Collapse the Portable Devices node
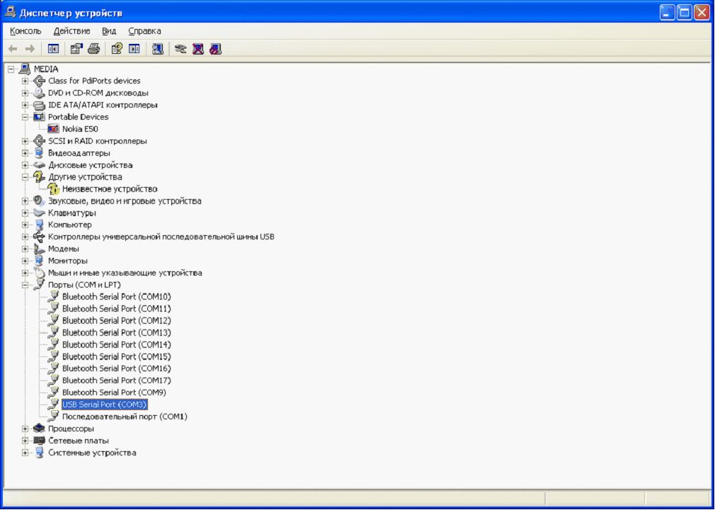The image size is (715, 510). pyautogui.click(x=25, y=117)
